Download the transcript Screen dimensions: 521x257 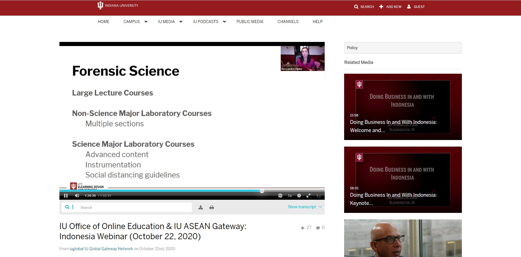[201, 207]
